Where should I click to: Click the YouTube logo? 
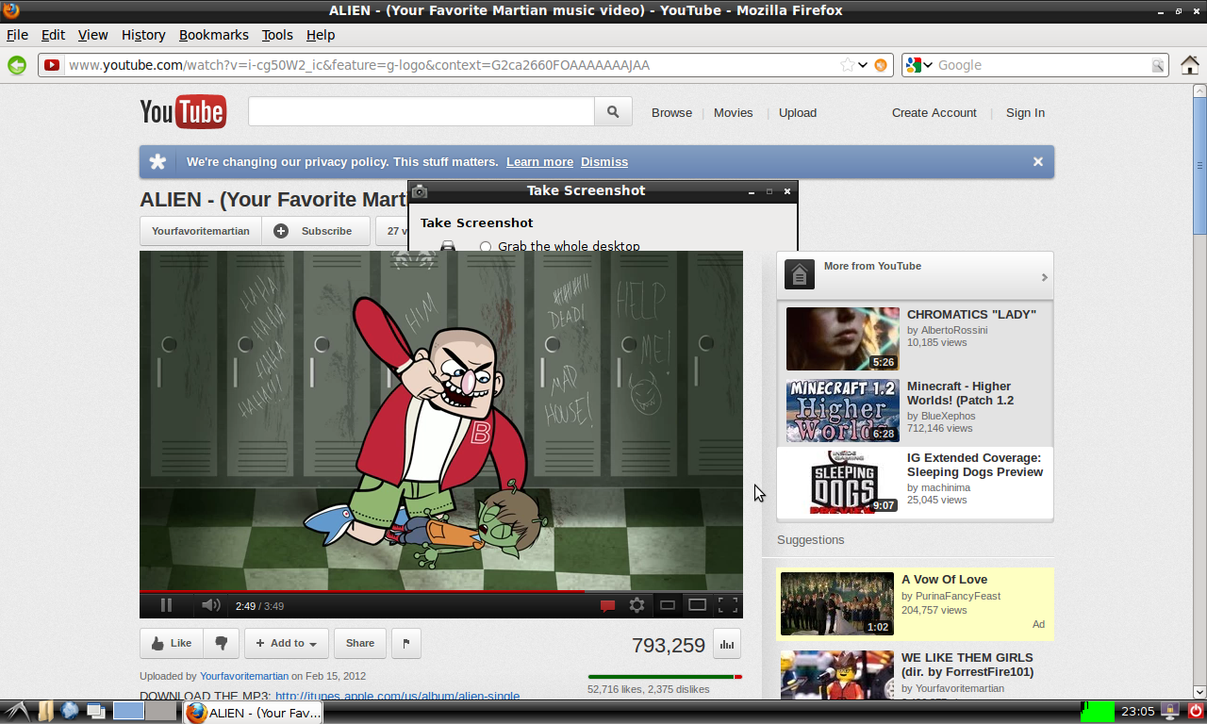coord(183,111)
